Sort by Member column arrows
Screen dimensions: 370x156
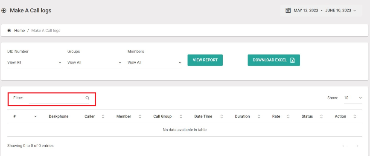140,116
